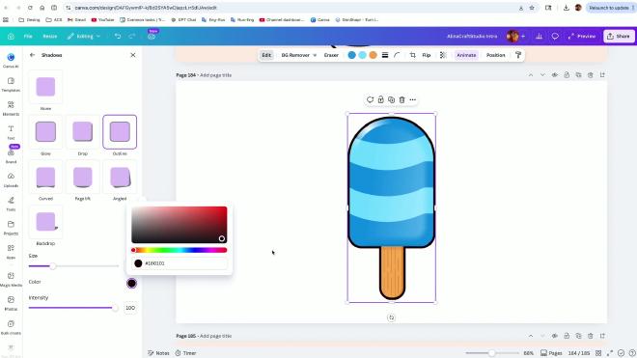Hide Page 104 with eye icon
The width and height of the screenshot is (637, 358).
coord(555,75)
